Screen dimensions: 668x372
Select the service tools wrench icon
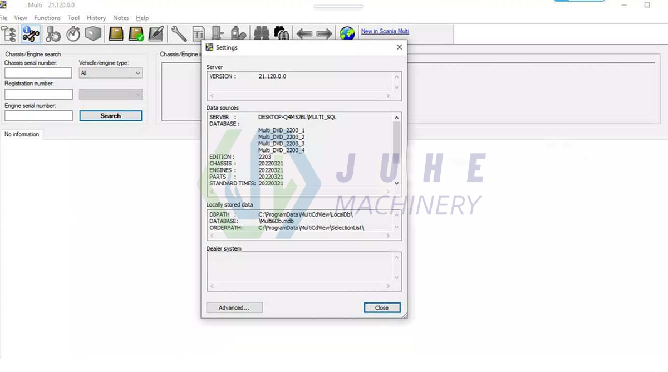(x=178, y=33)
